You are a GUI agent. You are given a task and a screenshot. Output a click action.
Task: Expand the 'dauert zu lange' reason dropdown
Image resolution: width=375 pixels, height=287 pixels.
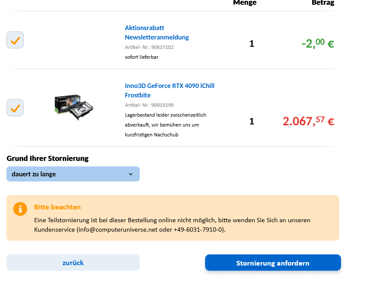coord(73,174)
